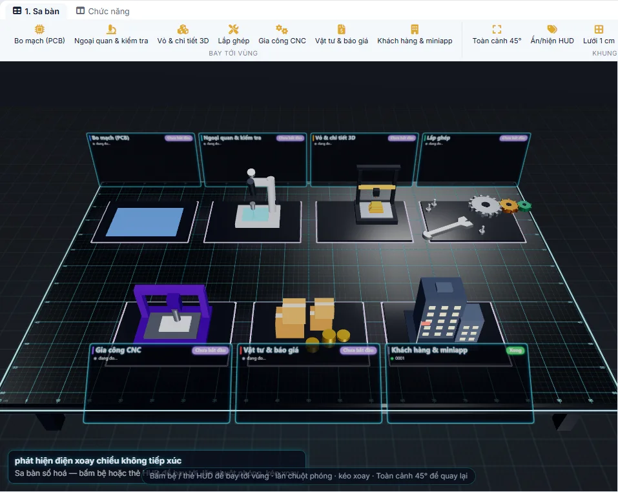The image size is (618, 492).
Task: Click the Bo mạch (PCB) toolbar label
Action: point(39,41)
